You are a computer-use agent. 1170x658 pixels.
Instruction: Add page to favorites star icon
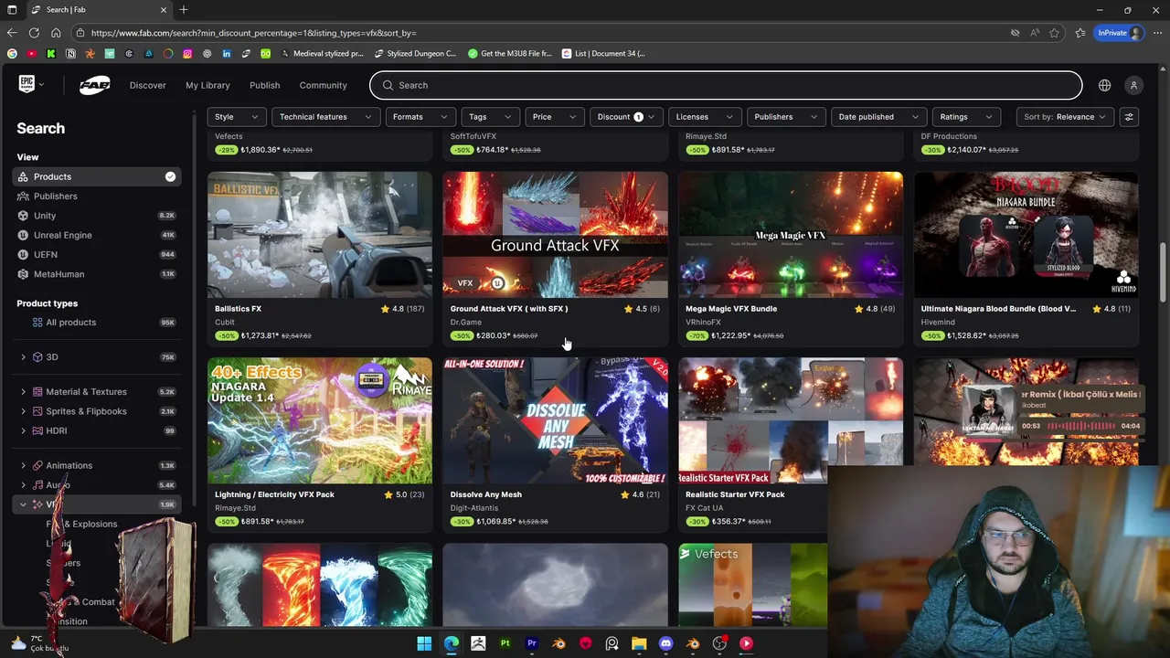point(1054,33)
